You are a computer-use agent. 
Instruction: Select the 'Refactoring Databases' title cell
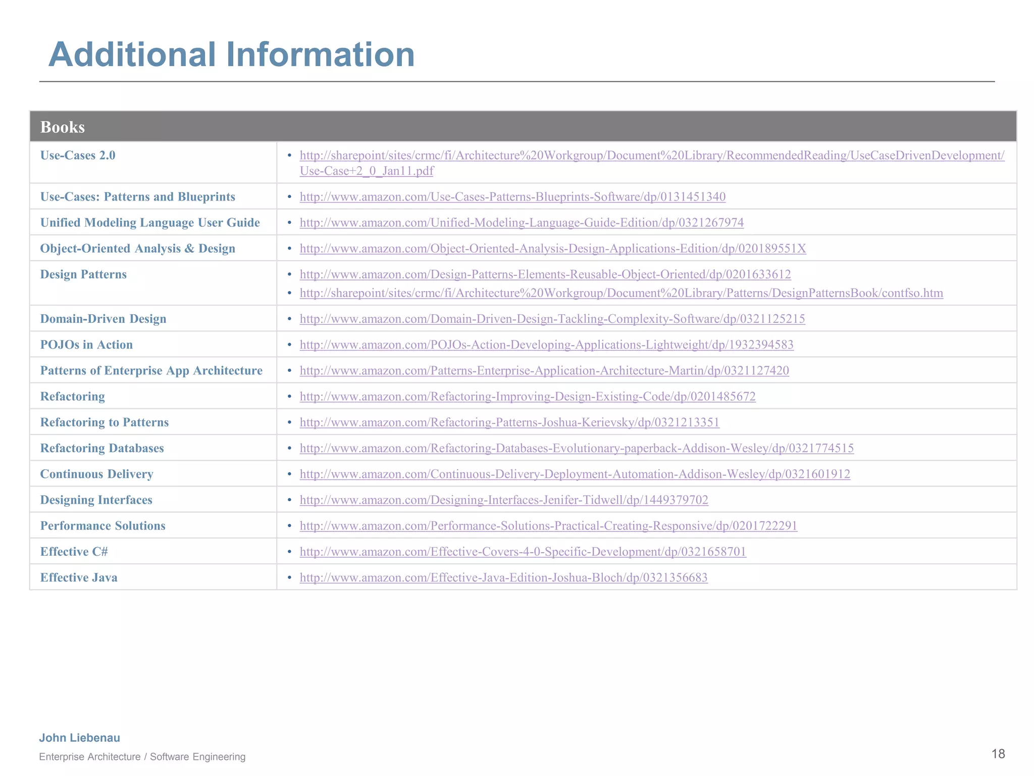[x=153, y=448]
